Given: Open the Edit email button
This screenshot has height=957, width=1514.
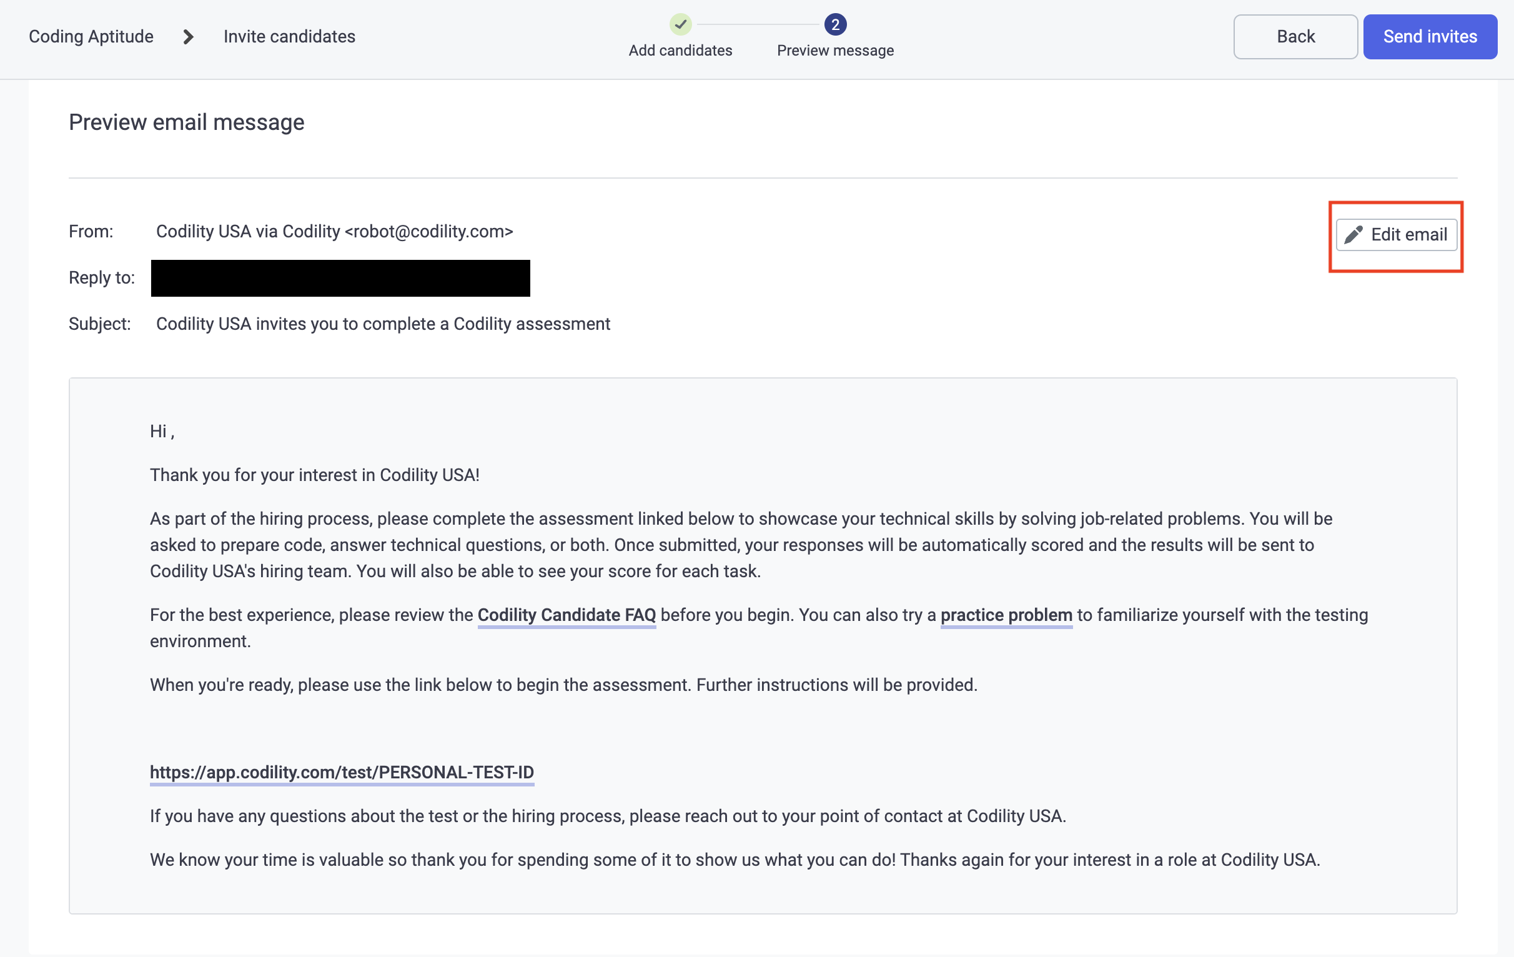Looking at the screenshot, I should coord(1396,234).
